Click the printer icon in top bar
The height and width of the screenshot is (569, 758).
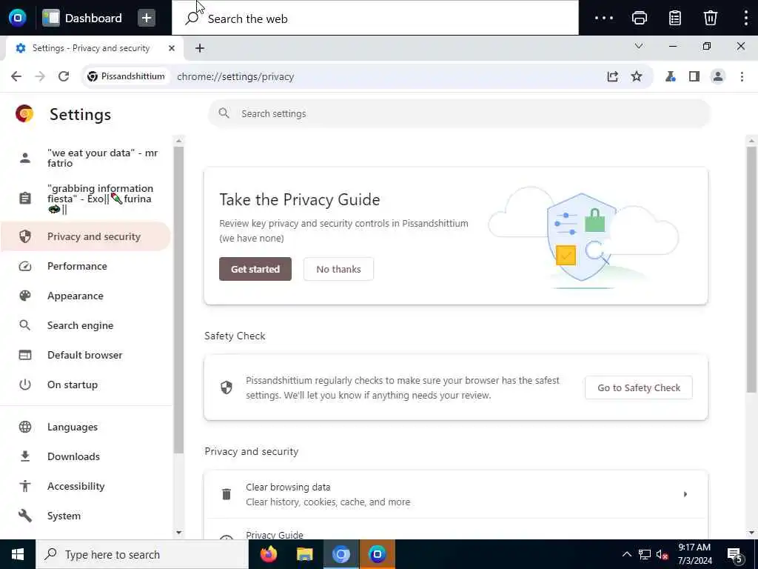pos(639,18)
